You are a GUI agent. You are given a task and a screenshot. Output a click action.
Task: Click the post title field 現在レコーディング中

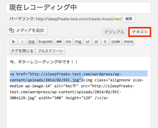point(79,8)
